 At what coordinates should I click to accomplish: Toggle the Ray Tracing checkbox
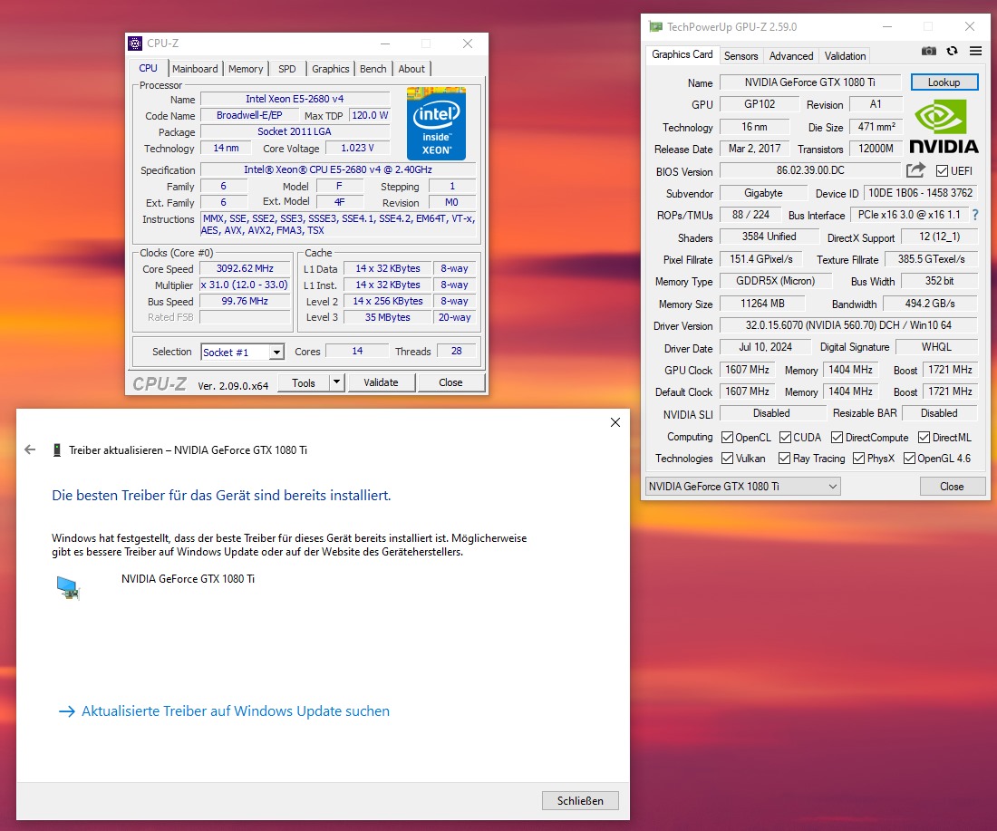coord(785,459)
